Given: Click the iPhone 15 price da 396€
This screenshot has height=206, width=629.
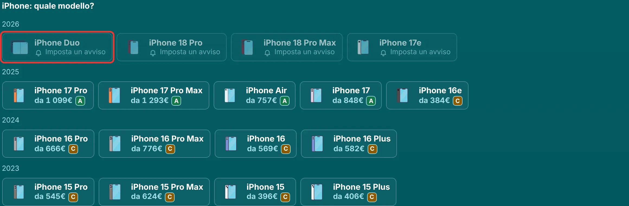Looking at the screenshot, I should click(x=262, y=197).
